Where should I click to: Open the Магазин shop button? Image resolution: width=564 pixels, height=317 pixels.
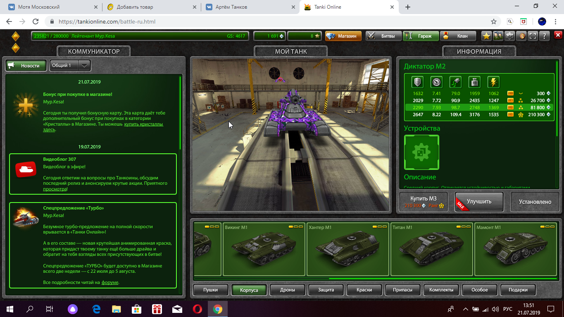343,36
